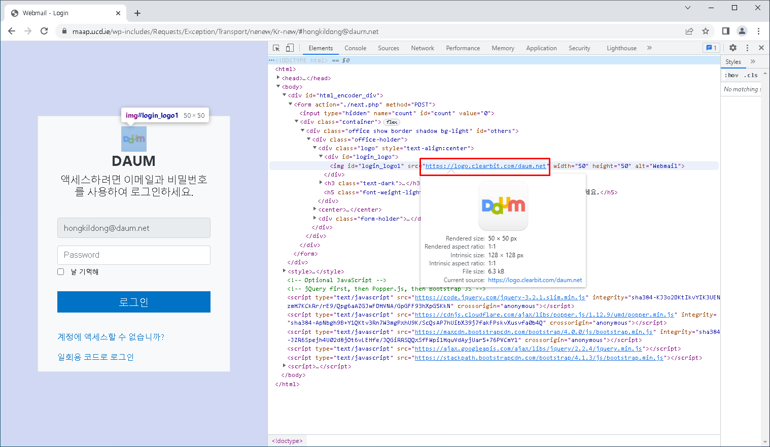Image resolution: width=770 pixels, height=447 pixels.
Task: Expand the center element node
Action: [x=314, y=209]
